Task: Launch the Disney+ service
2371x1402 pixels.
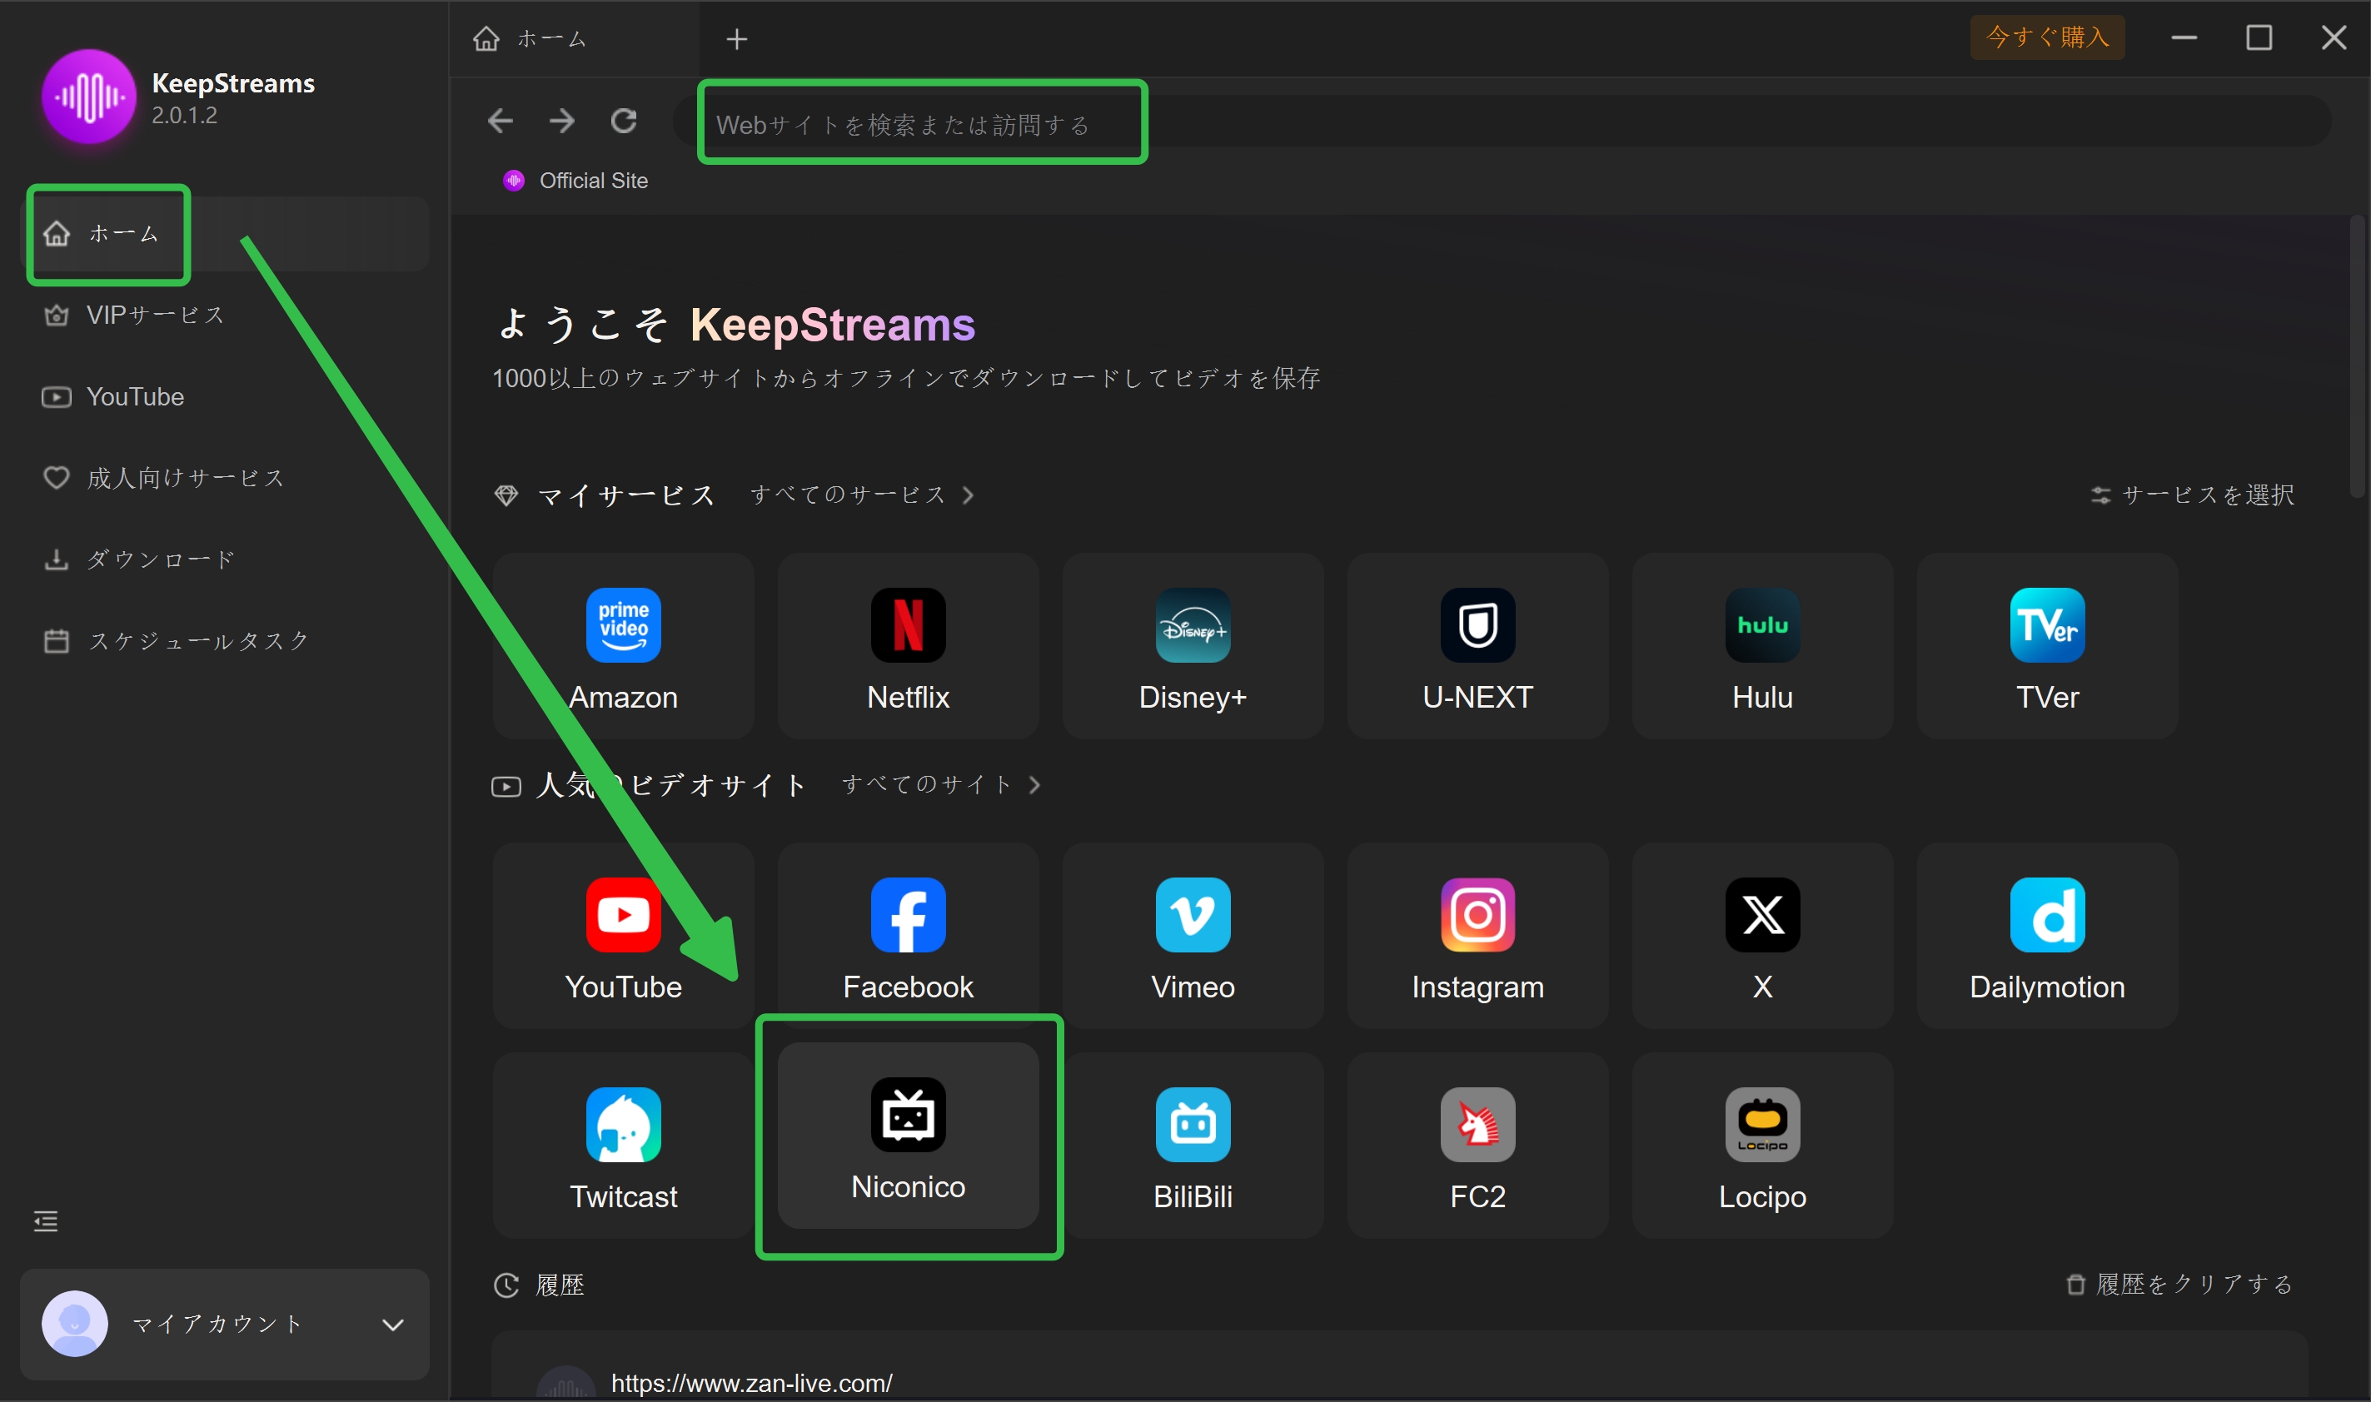Action: 1193,646
